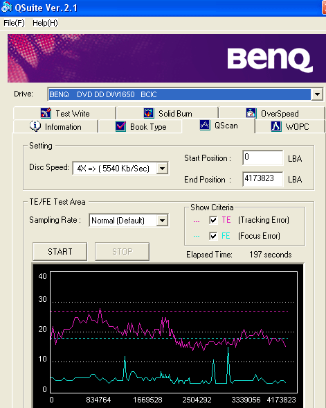This screenshot has width=326, height=408.
Task: Click the (Focus Error) label text
Action: click(259, 236)
